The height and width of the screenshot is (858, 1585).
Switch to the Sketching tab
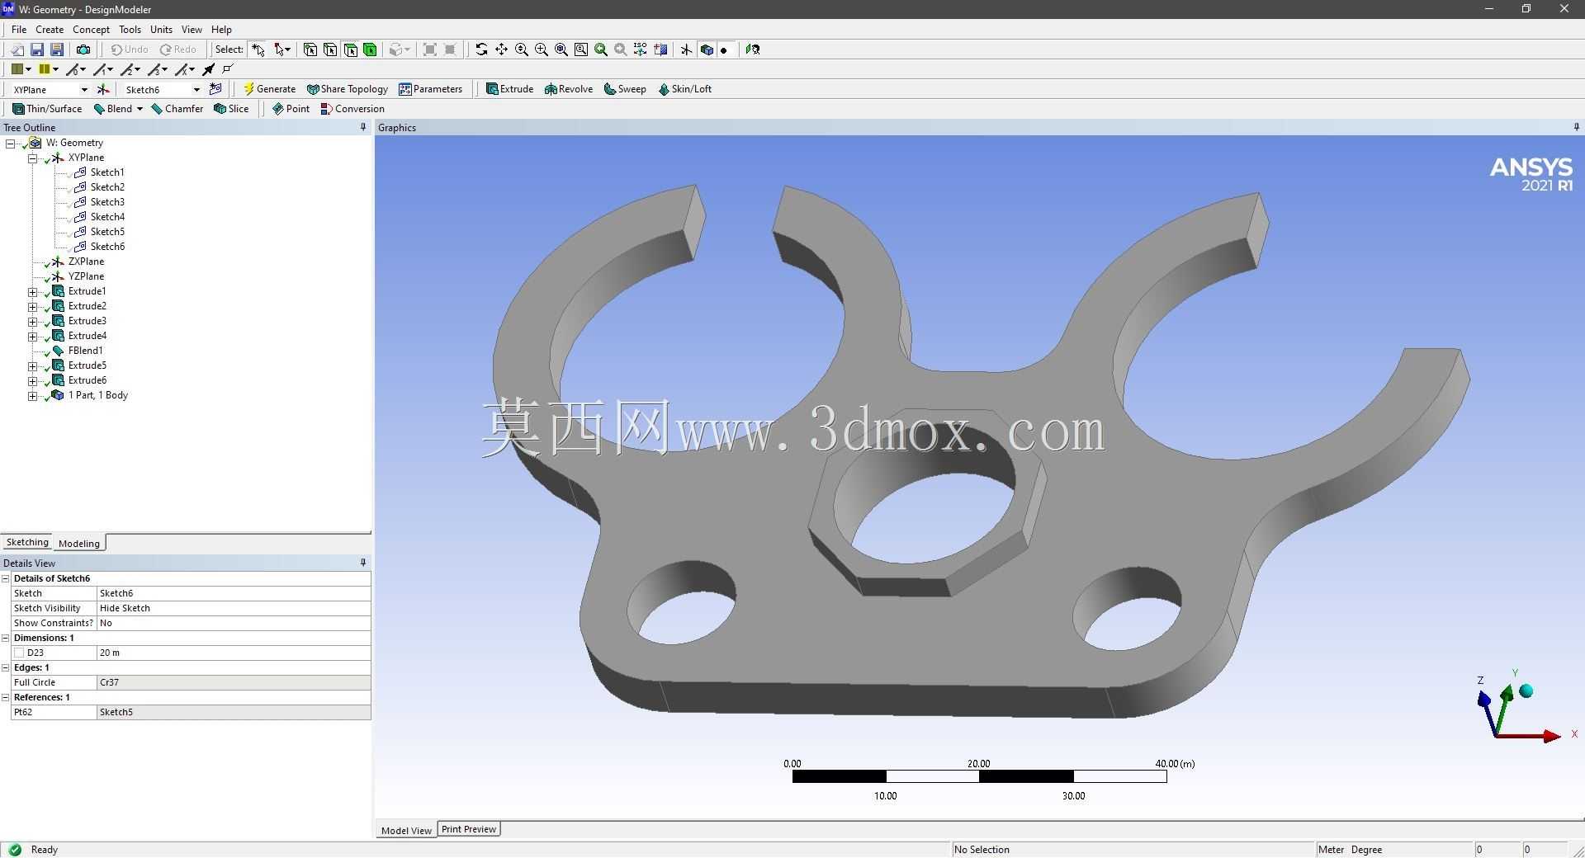[27, 542]
